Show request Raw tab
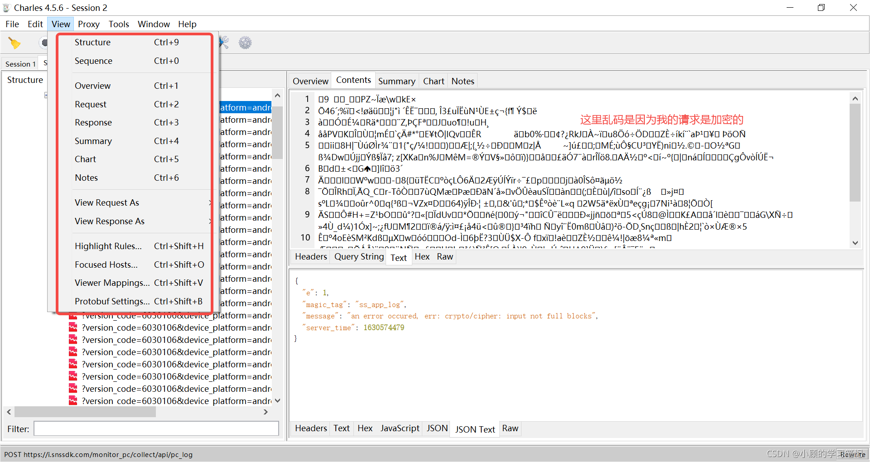This screenshot has width=870, height=462. (x=445, y=256)
